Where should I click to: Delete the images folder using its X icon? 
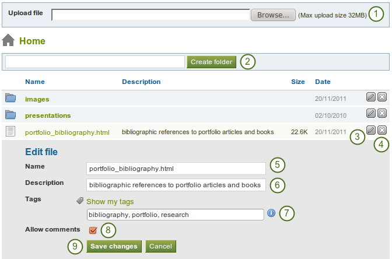[381, 97]
